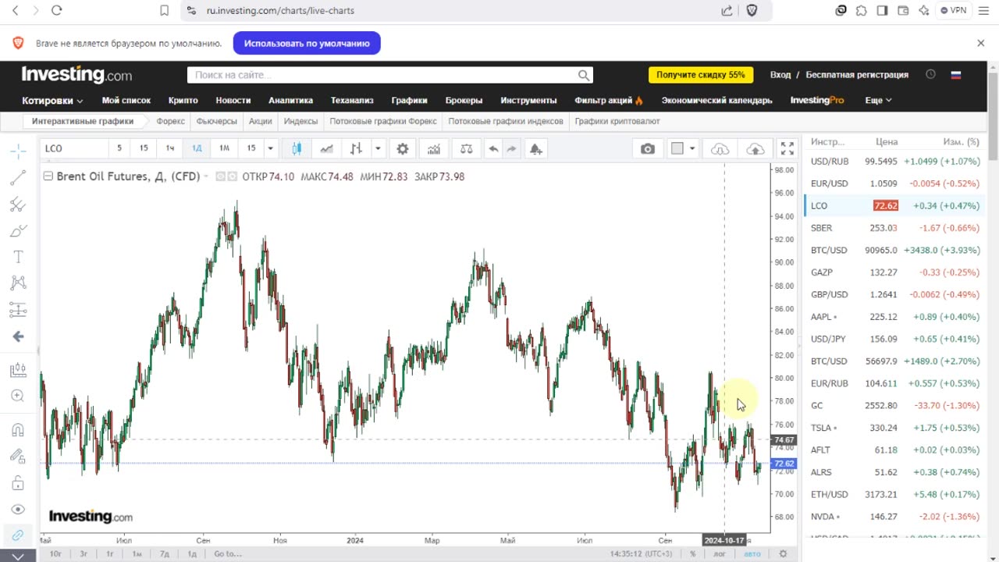Viewport: 999px width, 562px height.
Task: Click the Бесплатная регистрация link
Action: (857, 75)
